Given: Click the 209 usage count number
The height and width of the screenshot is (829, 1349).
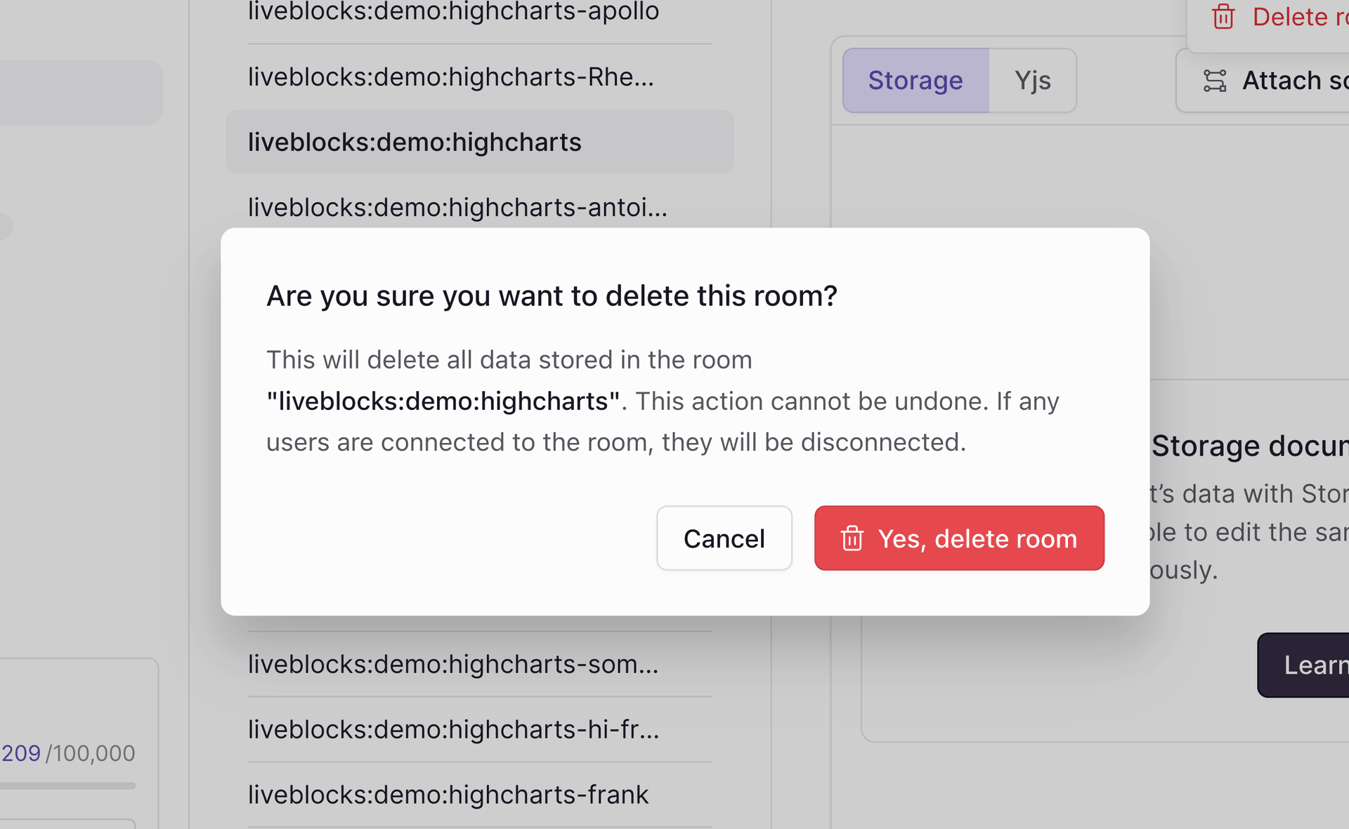Looking at the screenshot, I should (x=21, y=753).
